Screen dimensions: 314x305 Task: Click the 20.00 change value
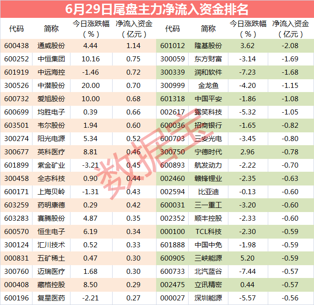point(91,86)
